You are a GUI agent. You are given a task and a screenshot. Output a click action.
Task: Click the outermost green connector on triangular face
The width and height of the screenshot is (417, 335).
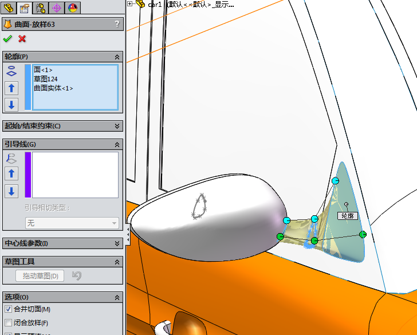pyautogui.click(x=363, y=234)
